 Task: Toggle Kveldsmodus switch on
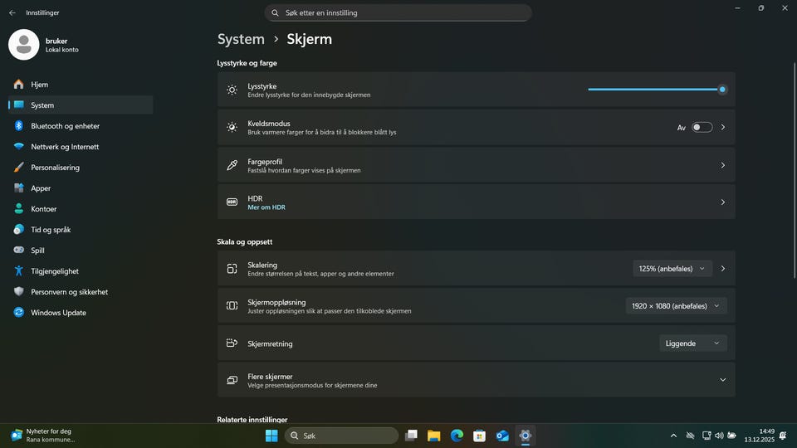pos(702,127)
